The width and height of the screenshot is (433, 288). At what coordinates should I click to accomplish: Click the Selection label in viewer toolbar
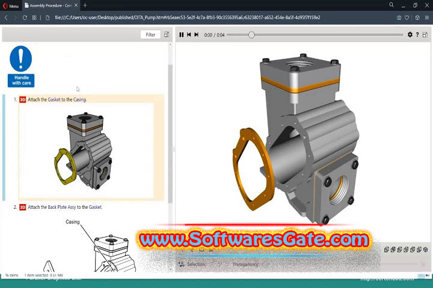(x=196, y=264)
